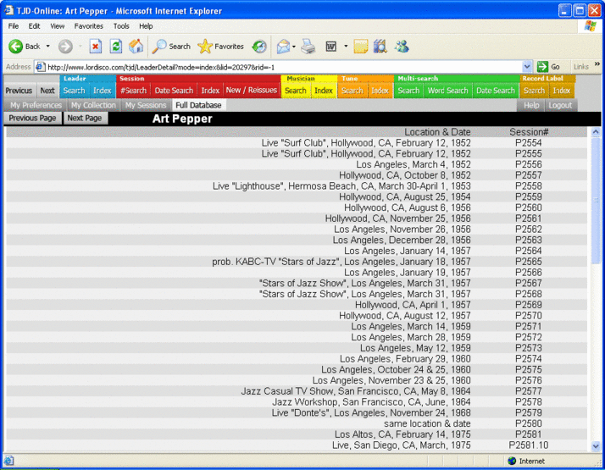Click inside the address URL field
The height and width of the screenshot is (470, 605).
[284, 67]
